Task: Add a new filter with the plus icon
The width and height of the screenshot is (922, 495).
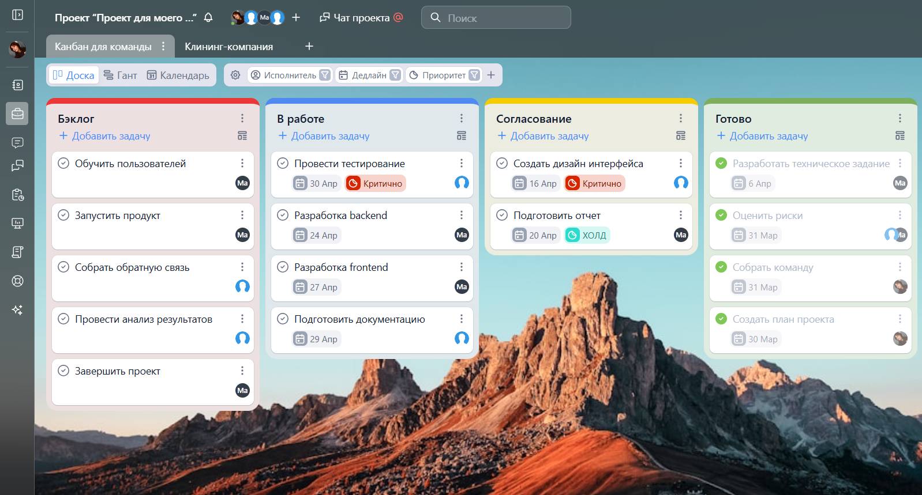Action: [491, 75]
